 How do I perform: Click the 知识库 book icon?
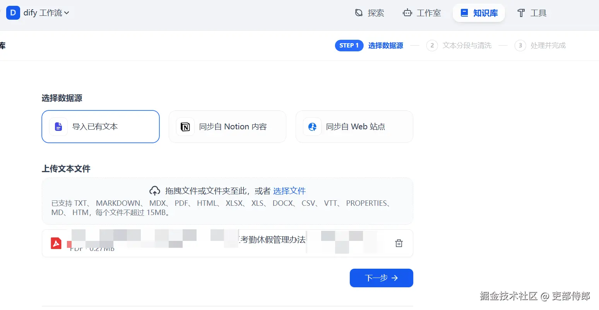tap(464, 12)
